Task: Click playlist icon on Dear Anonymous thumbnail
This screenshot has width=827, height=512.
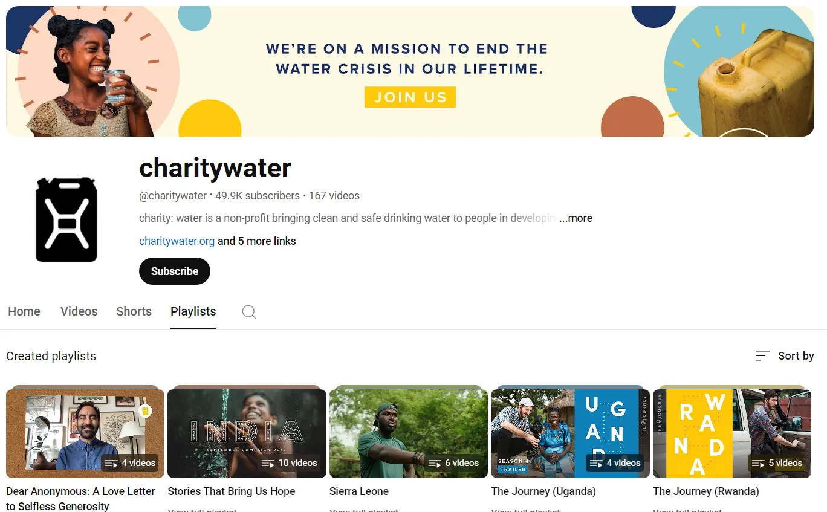Action: click(111, 464)
